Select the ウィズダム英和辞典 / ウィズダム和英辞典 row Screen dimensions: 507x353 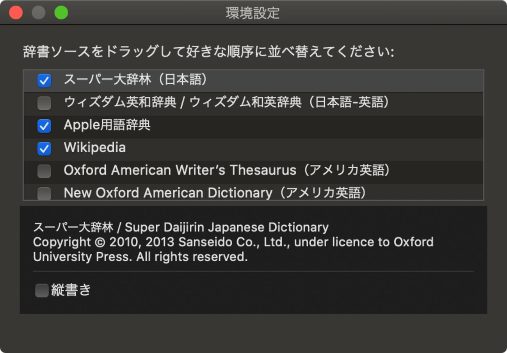coord(253,103)
